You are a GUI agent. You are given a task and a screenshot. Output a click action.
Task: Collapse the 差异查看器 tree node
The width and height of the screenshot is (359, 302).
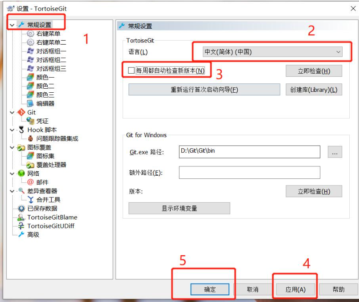(x=12, y=191)
